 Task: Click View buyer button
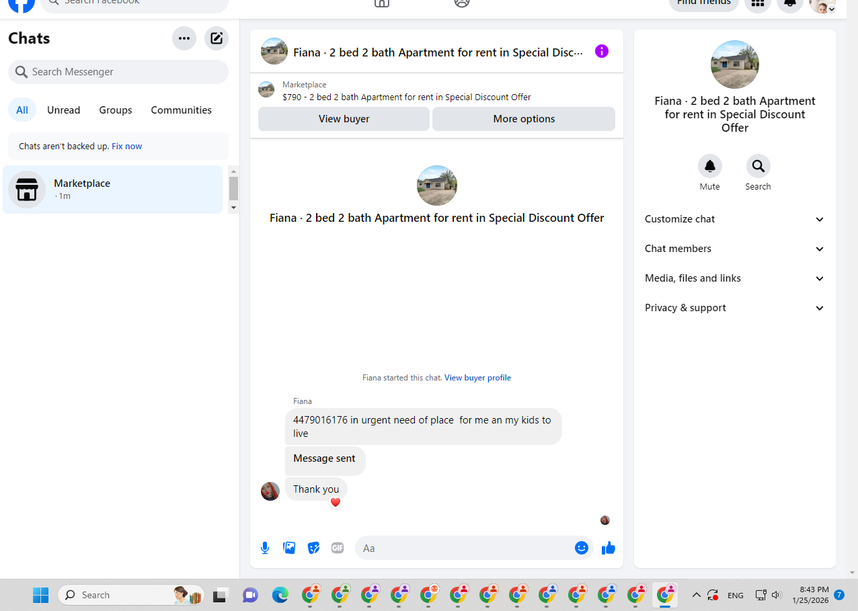coord(344,119)
